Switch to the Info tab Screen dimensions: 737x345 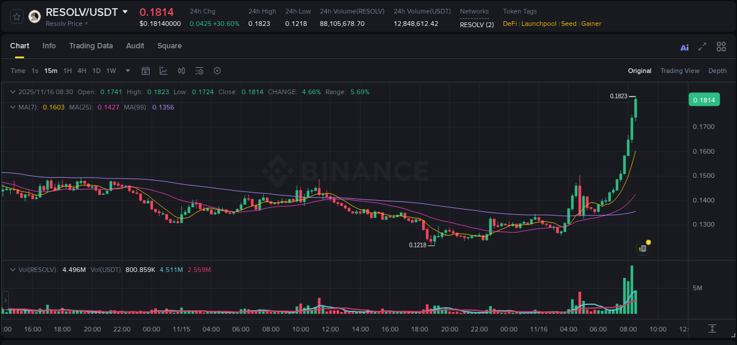[49, 46]
